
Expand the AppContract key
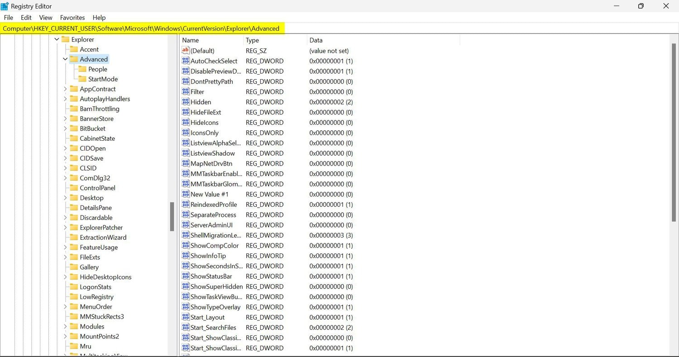click(65, 89)
